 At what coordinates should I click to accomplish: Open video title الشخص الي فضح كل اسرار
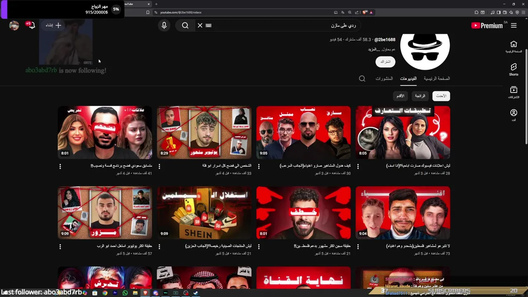coord(226,166)
